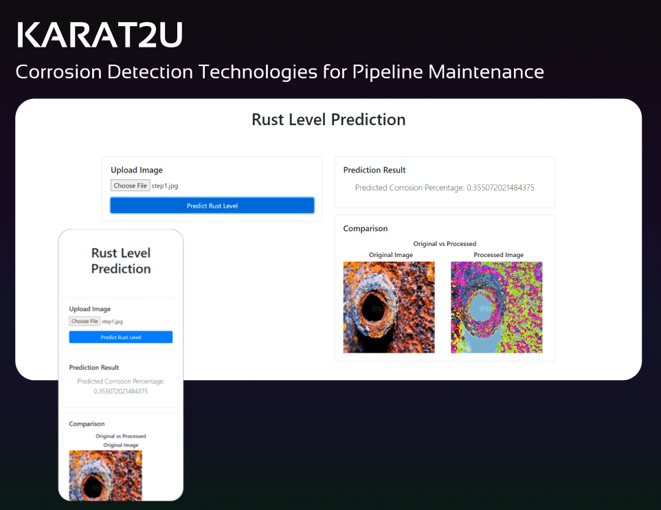Open the Processed Image thumbnail in Comparison
This screenshot has width=661, height=510.
(x=497, y=307)
